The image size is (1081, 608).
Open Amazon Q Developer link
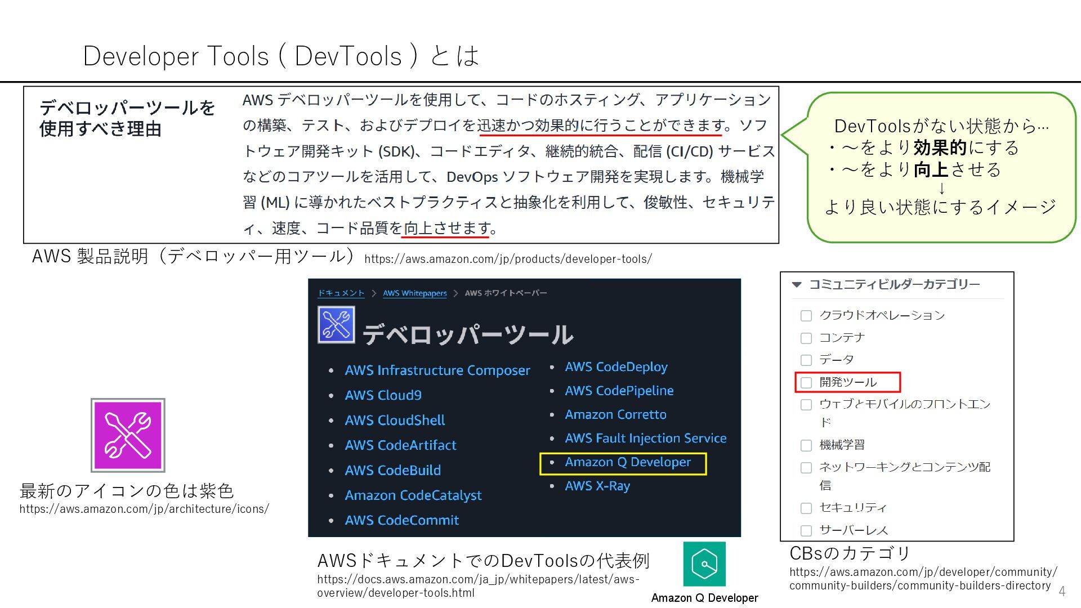tap(628, 462)
